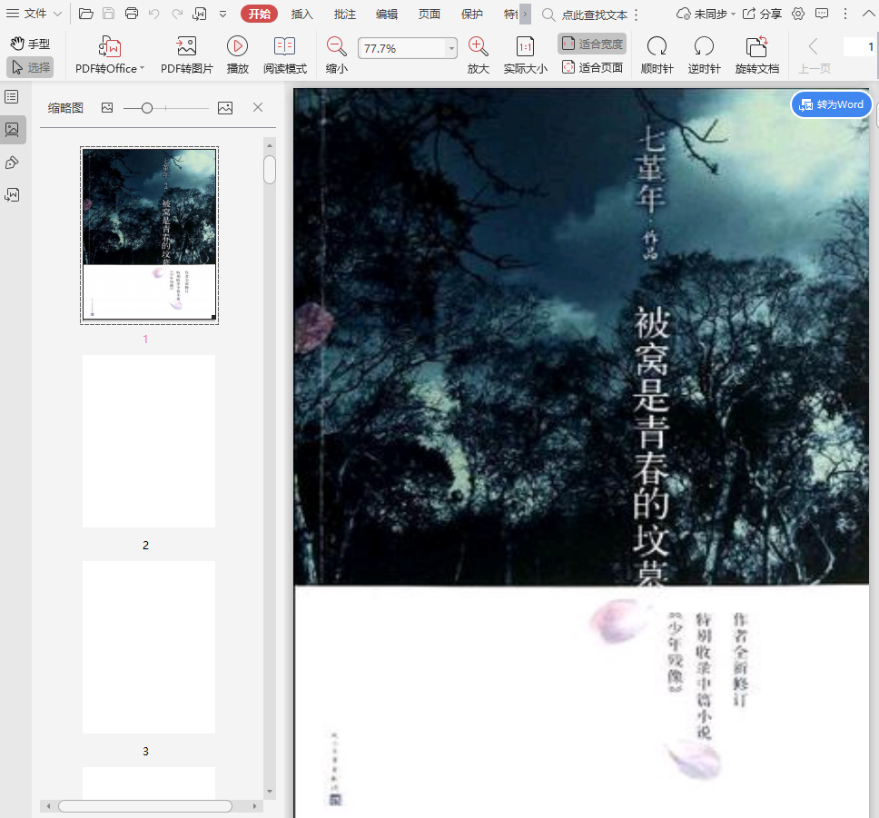Expand the PDF转Office dropdown arrow

point(142,69)
